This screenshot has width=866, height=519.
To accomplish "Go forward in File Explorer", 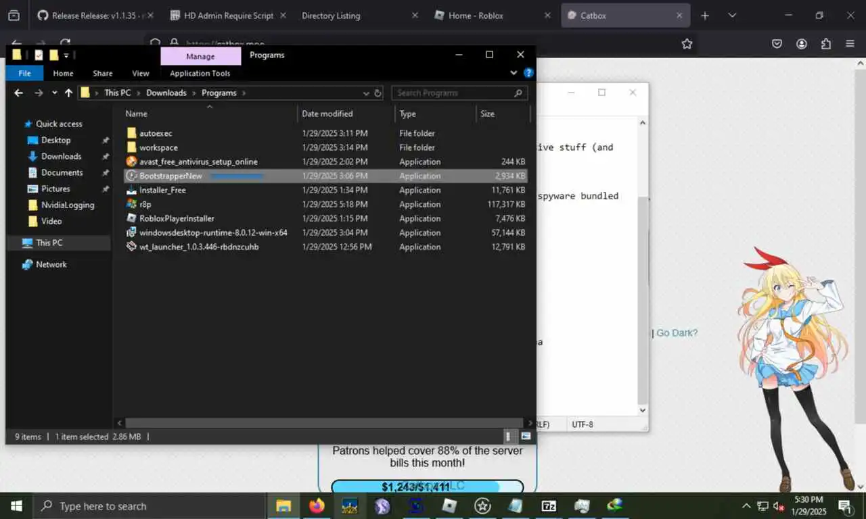I will tap(39, 93).
